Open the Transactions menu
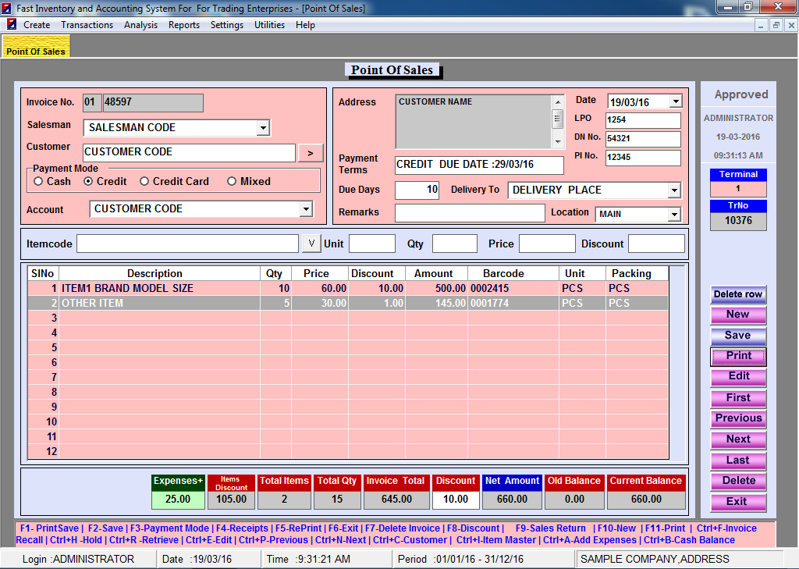The height and width of the screenshot is (569, 799). [x=87, y=25]
